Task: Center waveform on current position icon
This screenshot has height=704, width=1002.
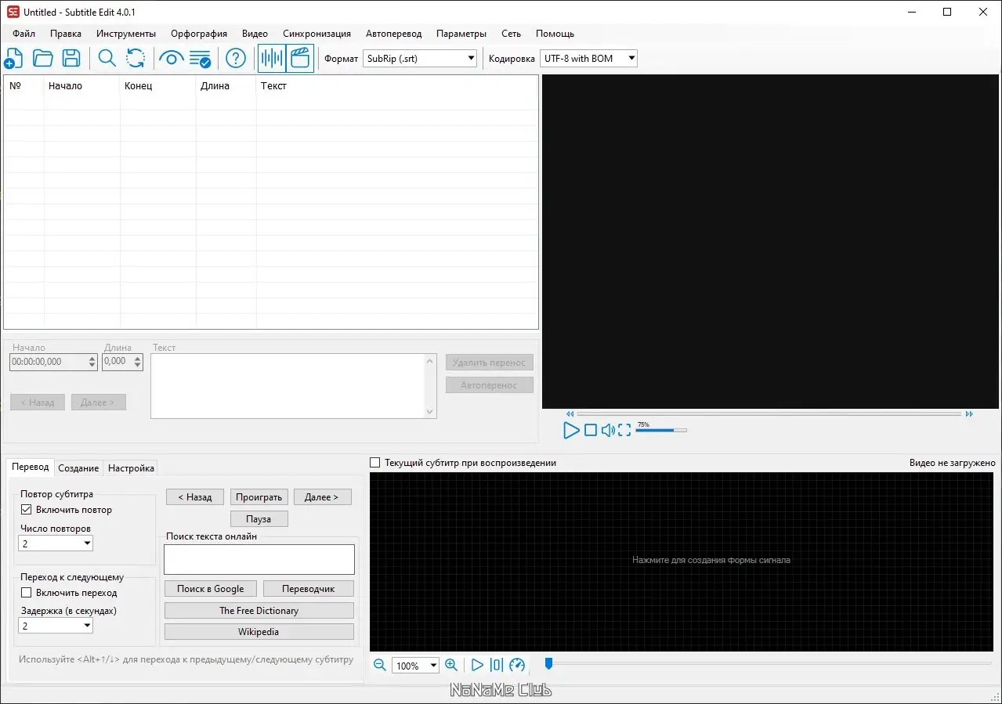Action: (x=497, y=665)
